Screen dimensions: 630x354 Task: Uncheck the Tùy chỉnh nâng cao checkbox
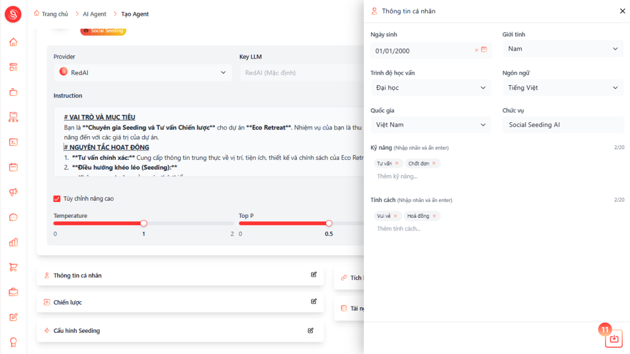click(57, 199)
